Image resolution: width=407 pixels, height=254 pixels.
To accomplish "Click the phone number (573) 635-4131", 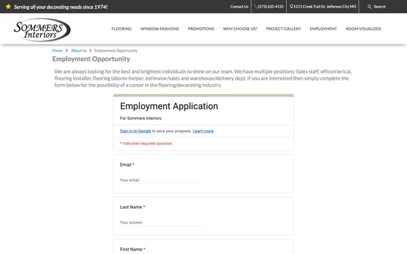I will click(271, 7).
